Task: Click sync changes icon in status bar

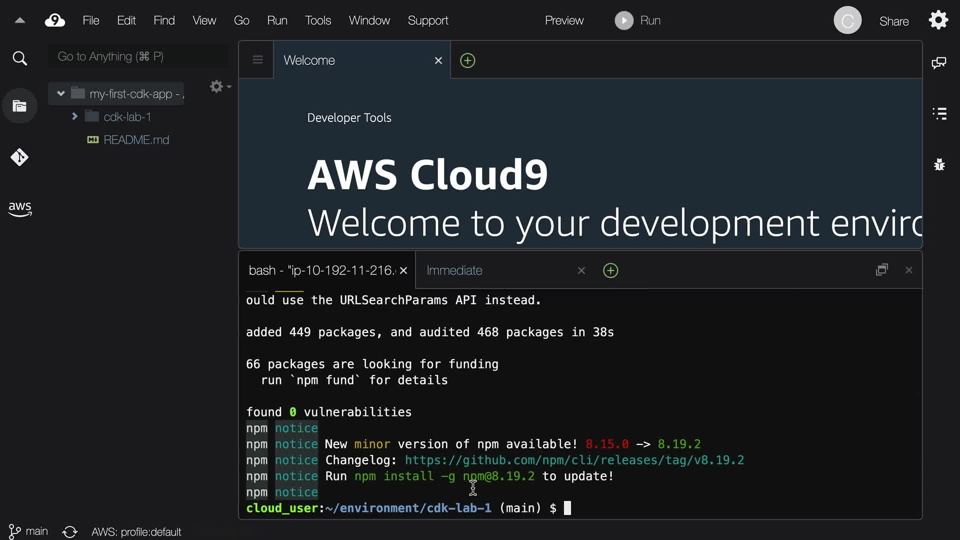Action: (70, 531)
